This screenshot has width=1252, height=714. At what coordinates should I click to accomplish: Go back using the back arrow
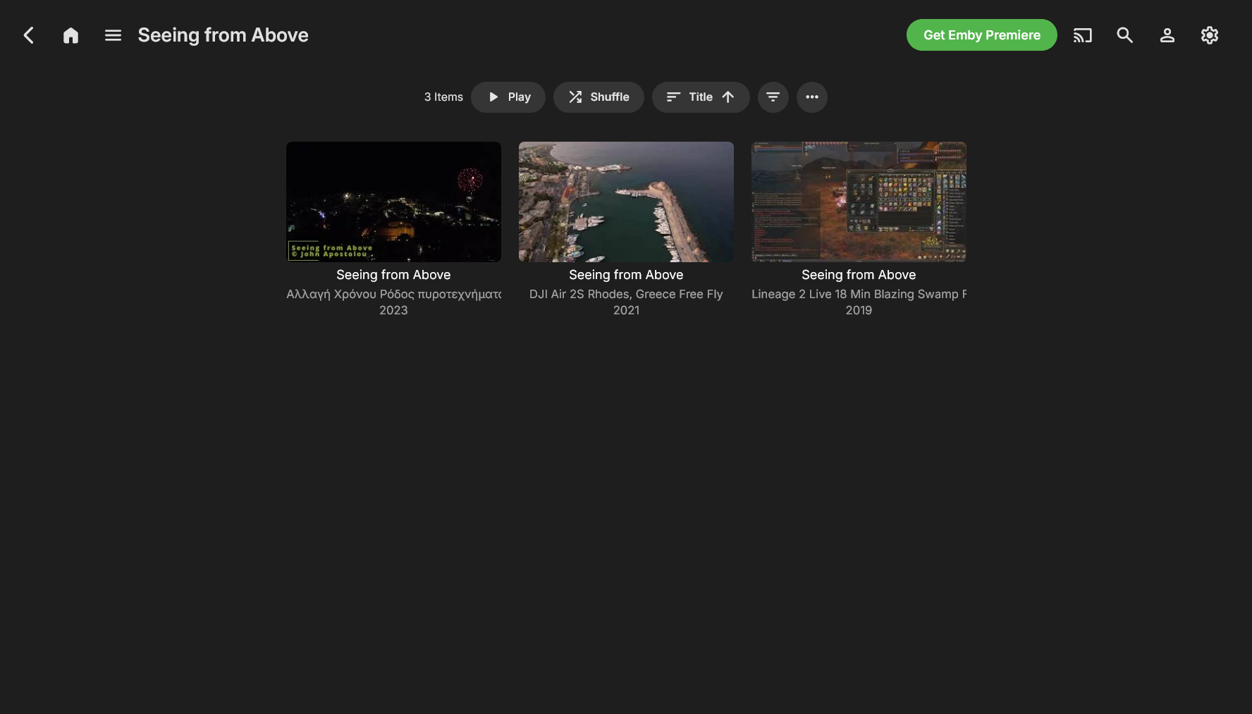click(x=29, y=35)
